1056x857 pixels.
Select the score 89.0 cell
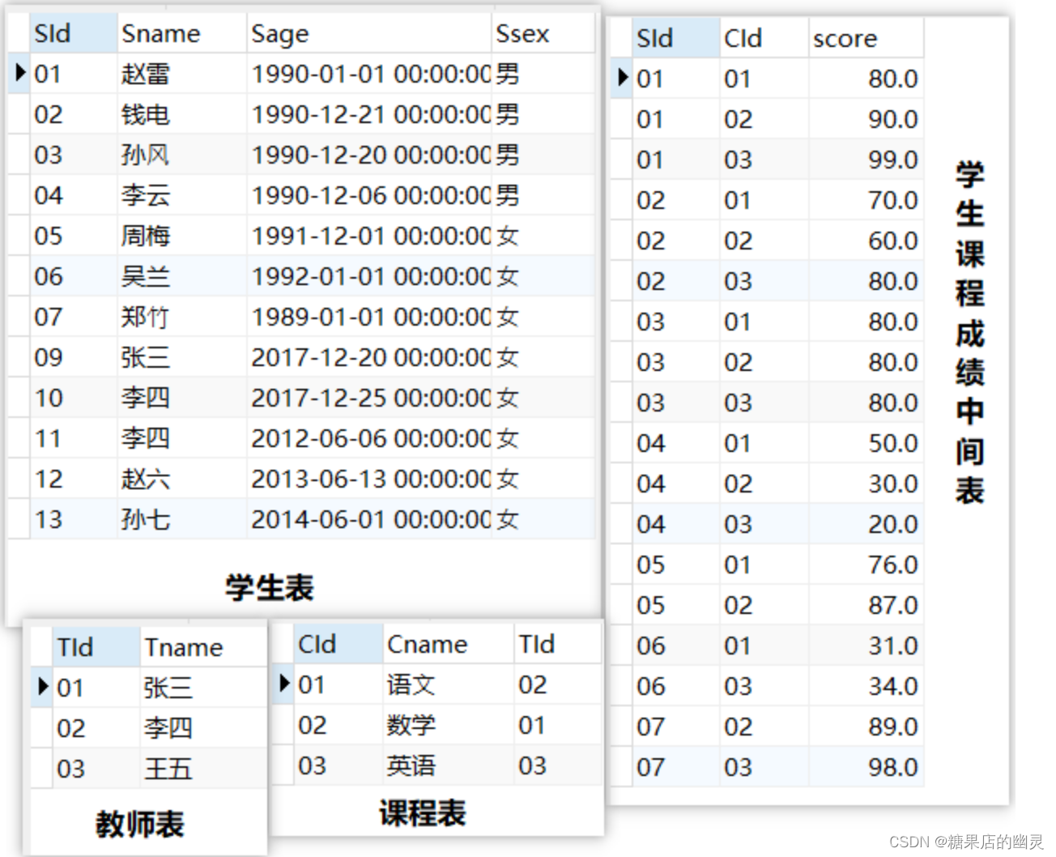click(x=866, y=727)
